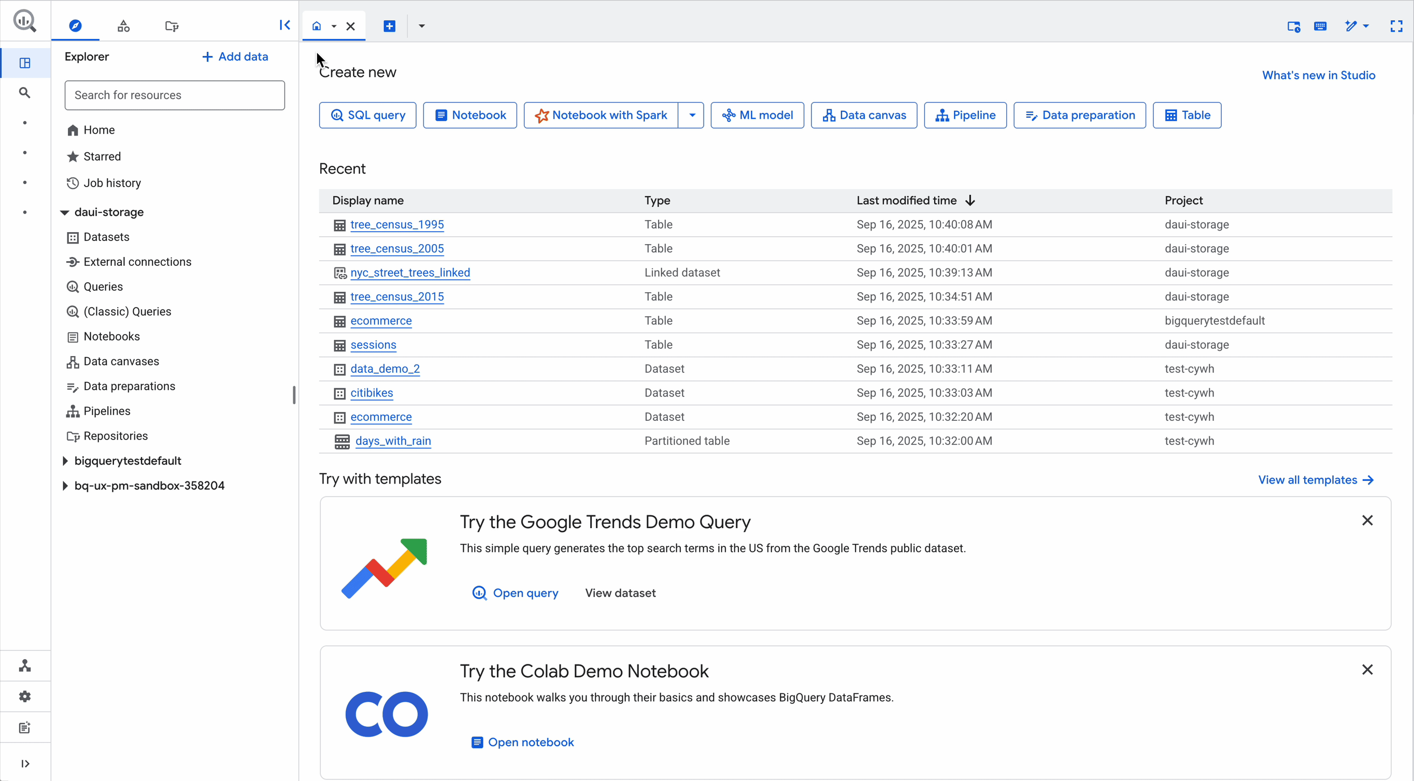1414x781 pixels.
Task: Switch to the Explorer compass tab
Action: [x=75, y=26]
